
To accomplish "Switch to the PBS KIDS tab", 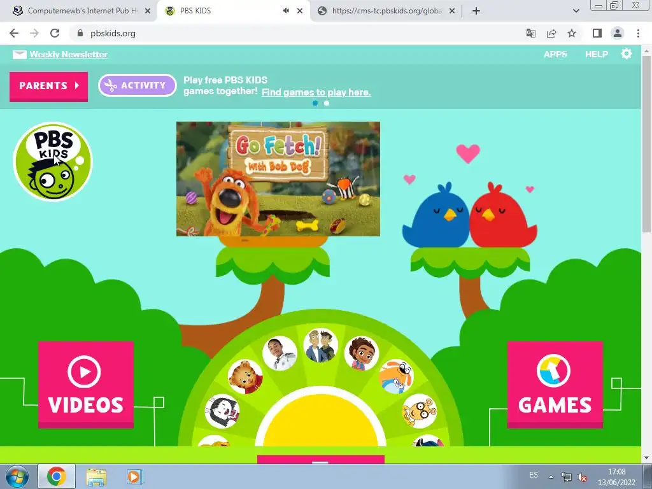I will click(x=233, y=11).
